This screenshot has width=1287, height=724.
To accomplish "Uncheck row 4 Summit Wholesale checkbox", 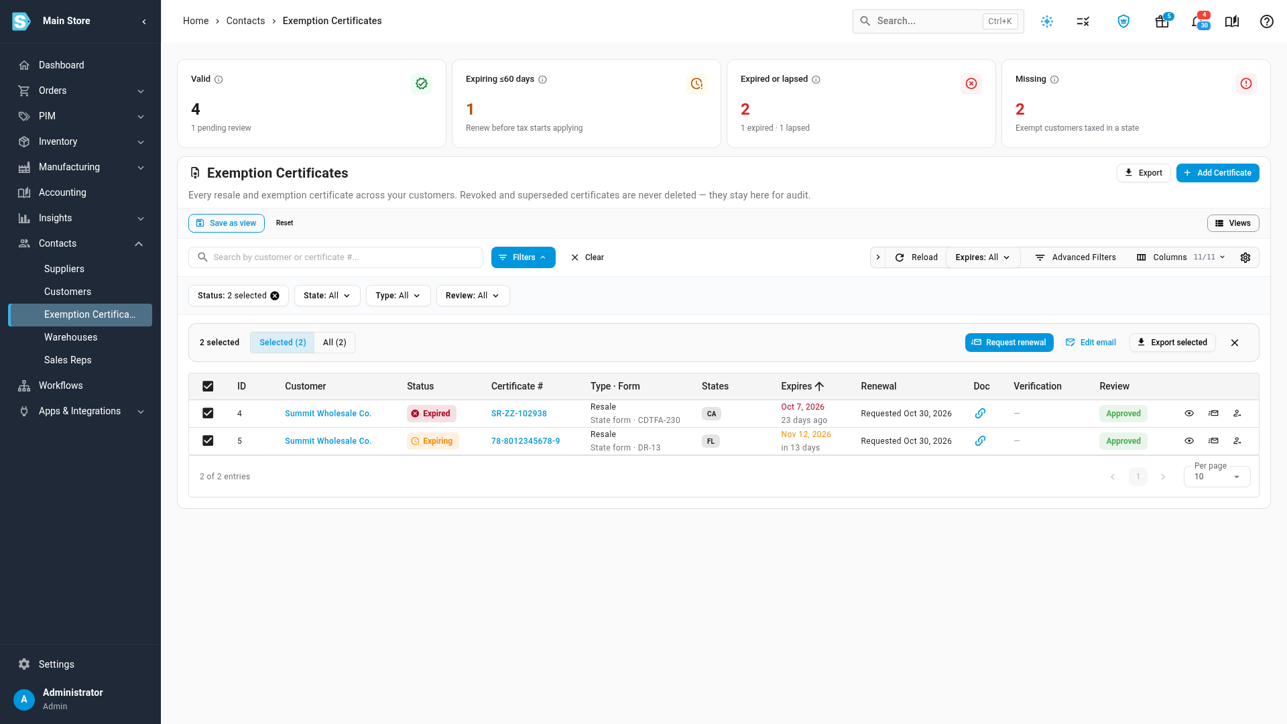I will tap(208, 414).
